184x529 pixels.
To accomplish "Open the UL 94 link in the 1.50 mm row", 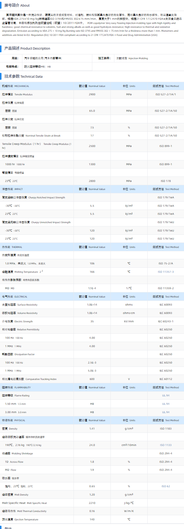I will tap(166, 404).
